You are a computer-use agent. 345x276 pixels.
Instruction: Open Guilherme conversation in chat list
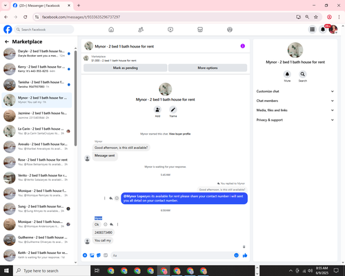37,239
